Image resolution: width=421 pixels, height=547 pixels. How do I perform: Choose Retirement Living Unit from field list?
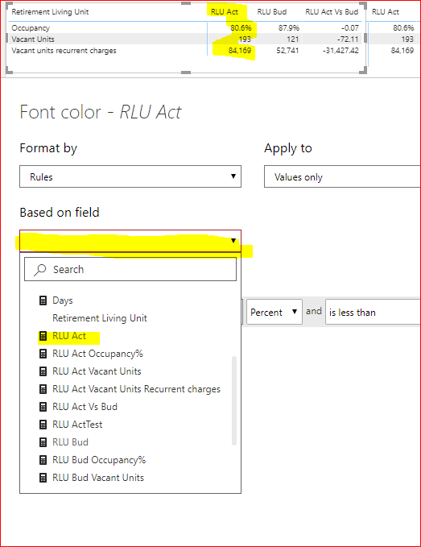100,318
